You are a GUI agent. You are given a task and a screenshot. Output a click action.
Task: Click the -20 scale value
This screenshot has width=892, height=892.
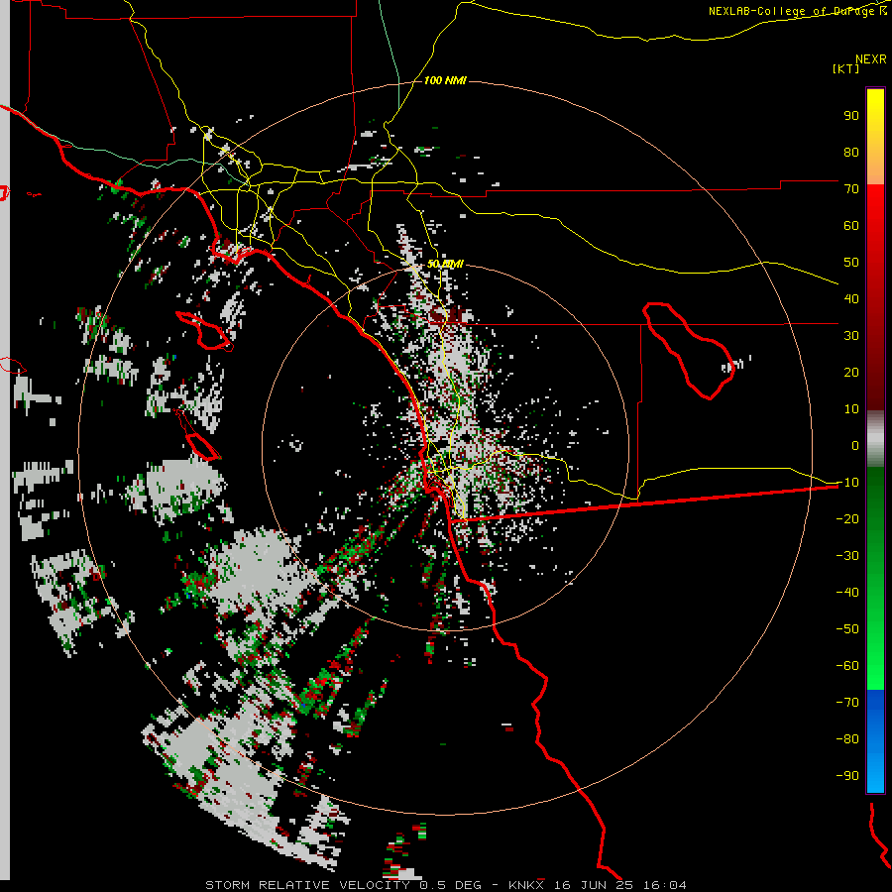(x=847, y=518)
